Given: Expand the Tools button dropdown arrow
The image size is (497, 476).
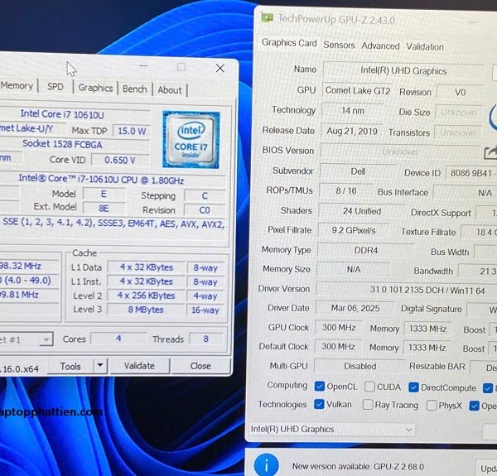Looking at the screenshot, I should (99, 365).
